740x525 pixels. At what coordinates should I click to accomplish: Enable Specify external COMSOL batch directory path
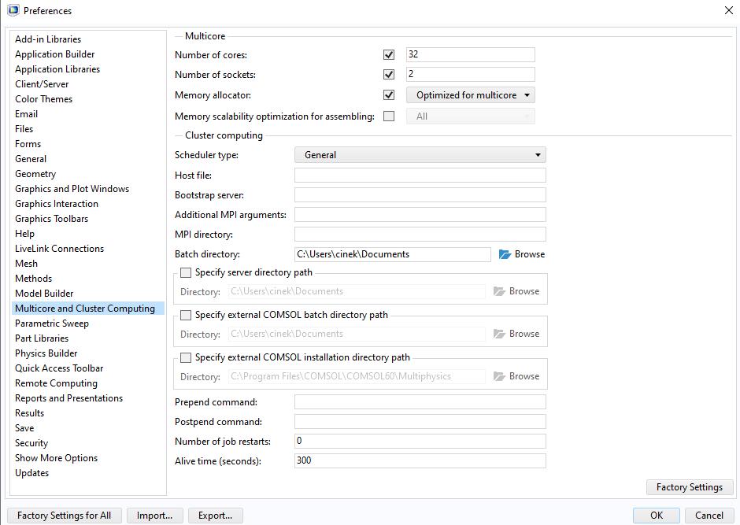coord(186,315)
